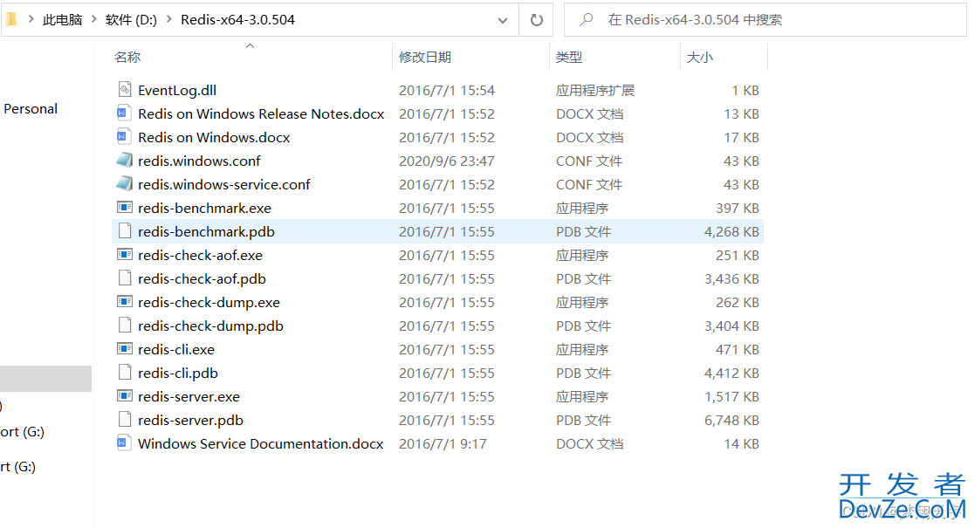975x528 pixels.
Task: Sort by the 名称 column header
Action: tap(127, 58)
